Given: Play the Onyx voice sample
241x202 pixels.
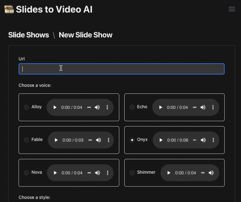Looking at the screenshot, I should point(161,140).
